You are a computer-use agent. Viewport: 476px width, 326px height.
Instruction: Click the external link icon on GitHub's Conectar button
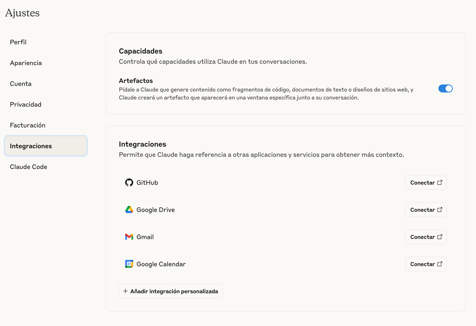[x=439, y=182]
